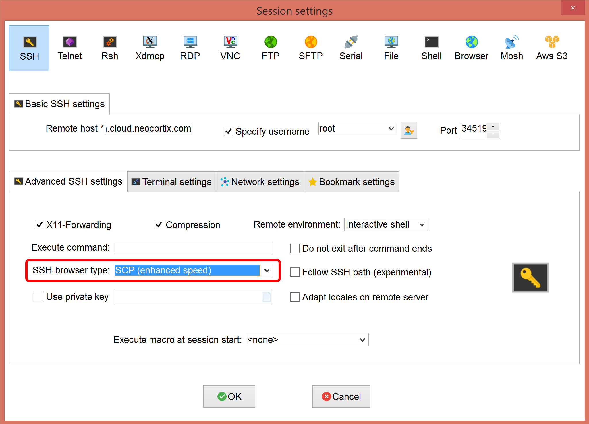This screenshot has width=589, height=424.
Task: Disable the X11-Forwarding checkbox
Action: tap(39, 225)
